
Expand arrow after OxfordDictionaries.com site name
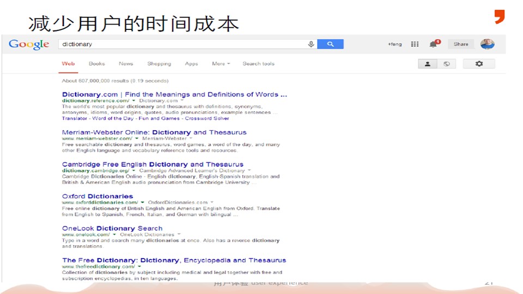[x=212, y=203]
